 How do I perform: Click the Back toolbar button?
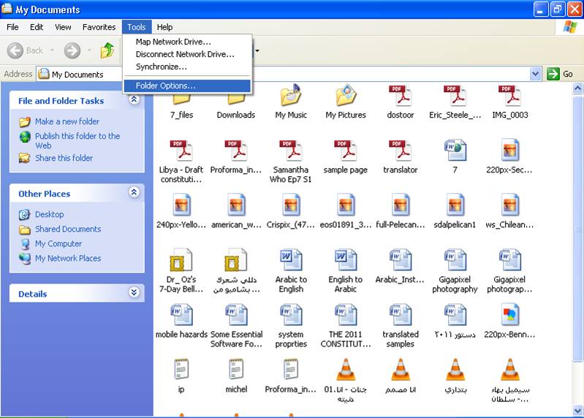26,50
